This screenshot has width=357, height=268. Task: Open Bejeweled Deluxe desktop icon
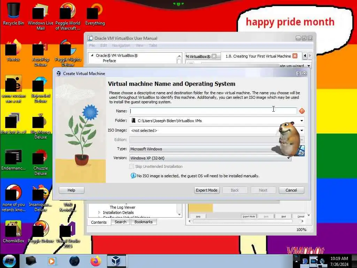(x=40, y=90)
